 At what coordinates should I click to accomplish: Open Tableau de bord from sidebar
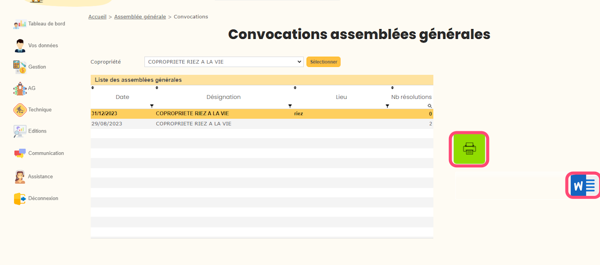(20, 24)
